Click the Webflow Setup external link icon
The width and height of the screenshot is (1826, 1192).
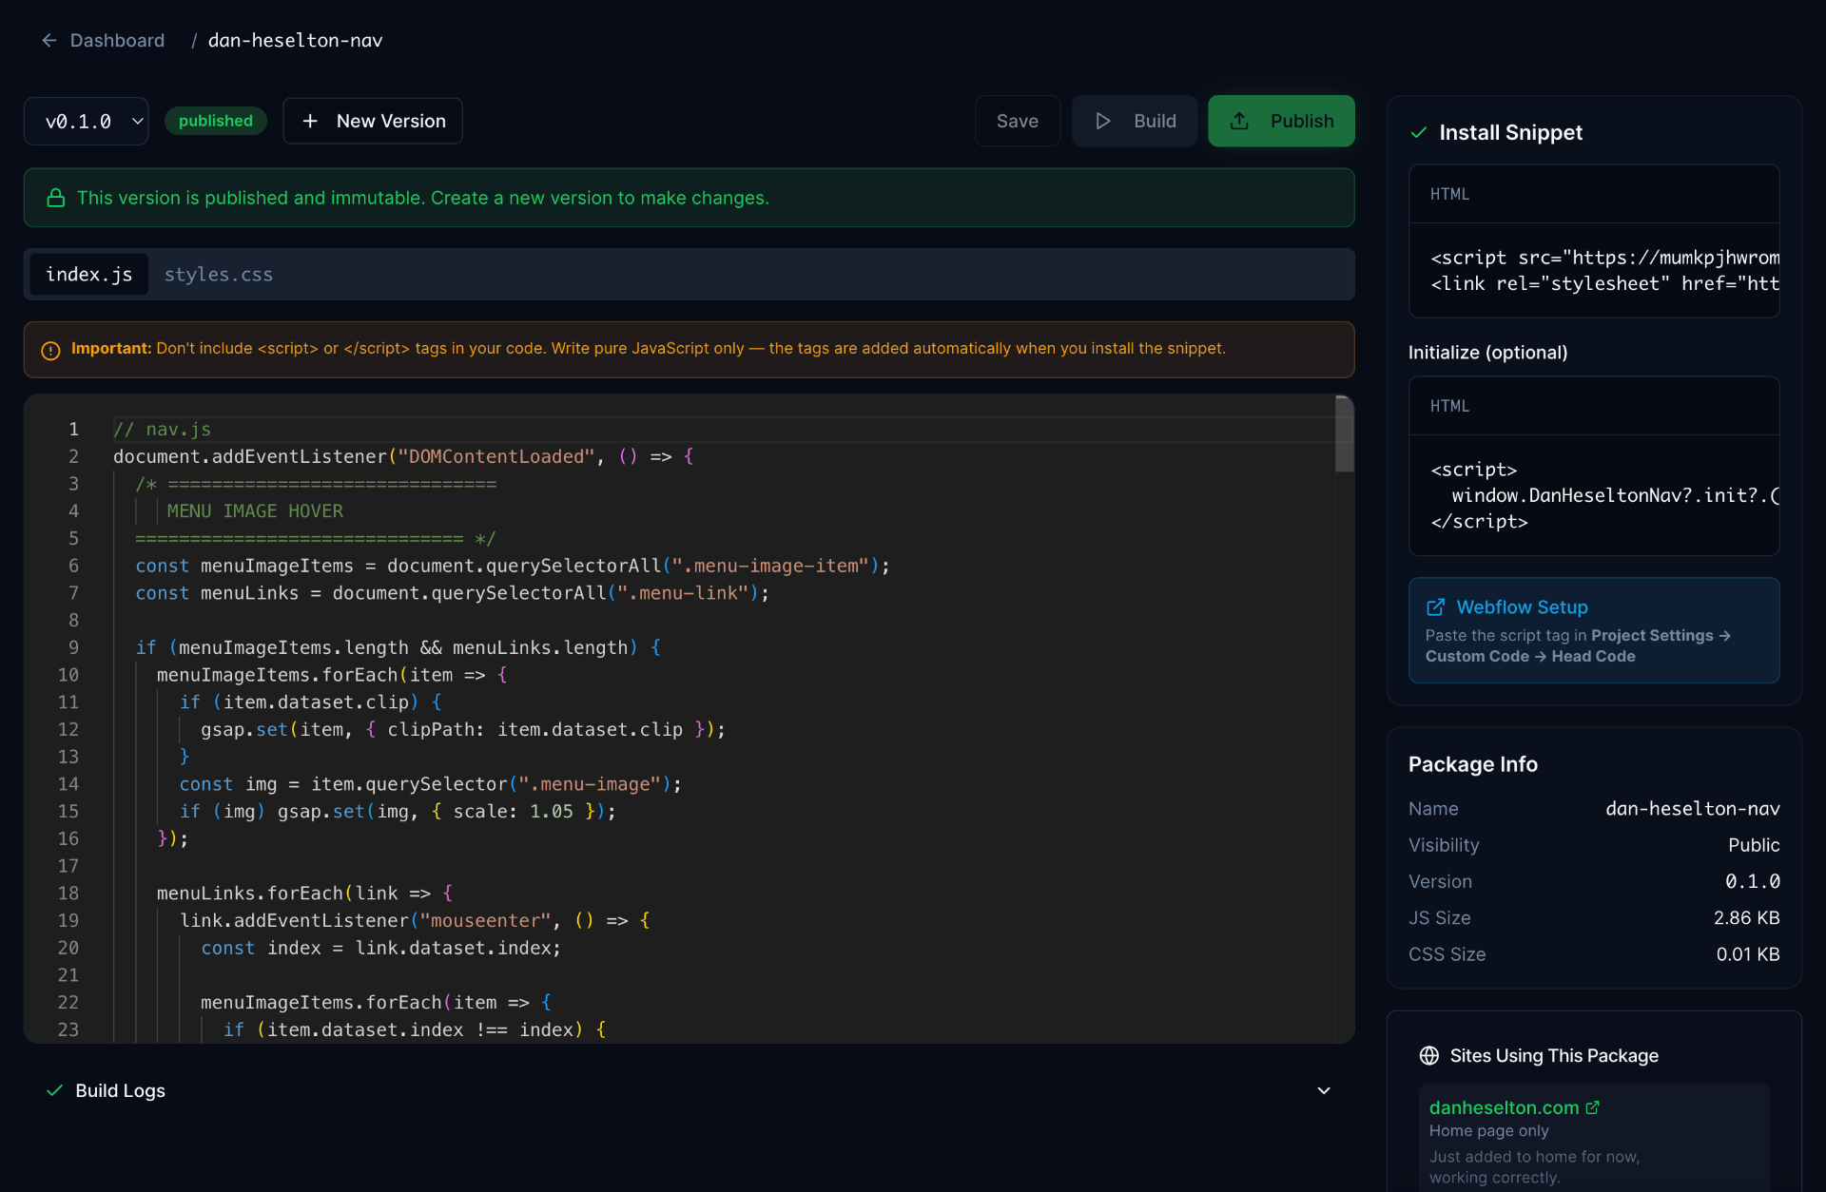pos(1436,607)
